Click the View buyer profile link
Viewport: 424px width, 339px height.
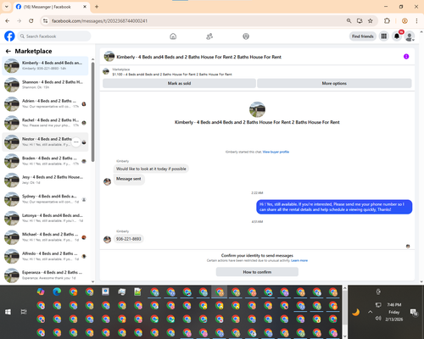click(276, 152)
